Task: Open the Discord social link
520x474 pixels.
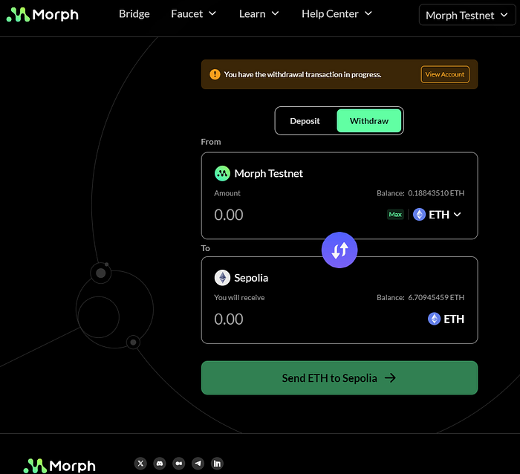Action: point(160,464)
